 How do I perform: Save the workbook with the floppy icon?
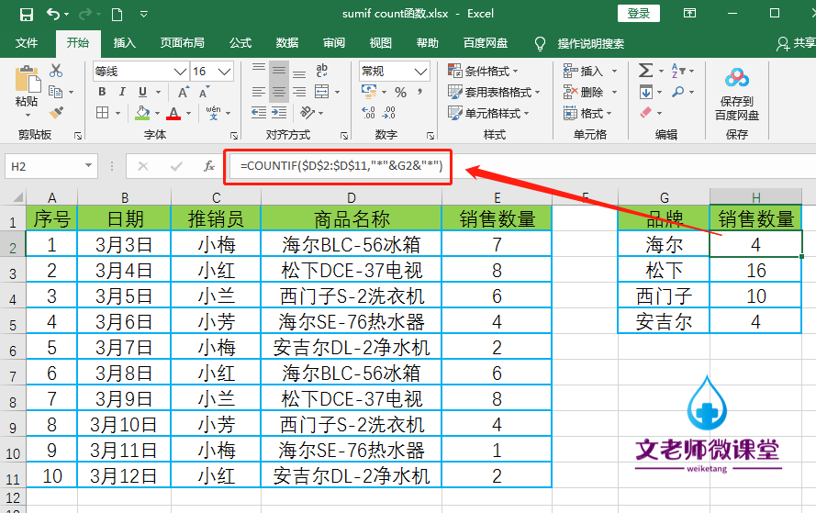pyautogui.click(x=26, y=14)
